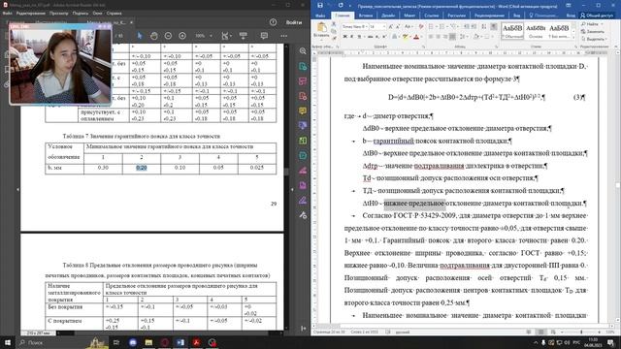Click Word vertical scrollbar

point(617,184)
